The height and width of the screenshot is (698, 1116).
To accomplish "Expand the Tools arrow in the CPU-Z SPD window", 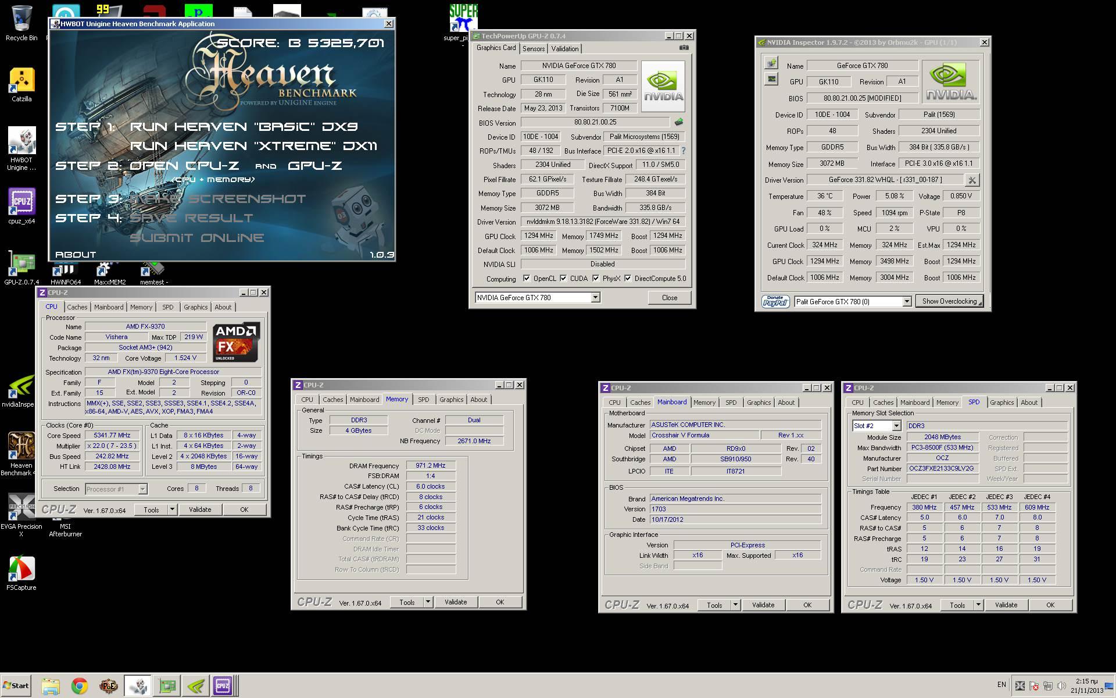I will (978, 605).
